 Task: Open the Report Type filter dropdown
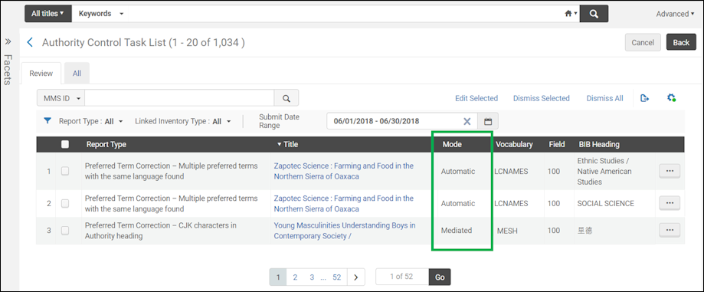coord(90,121)
